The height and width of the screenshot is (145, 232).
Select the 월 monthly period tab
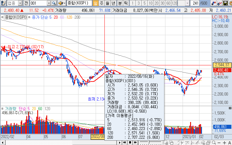(x=108, y=3)
